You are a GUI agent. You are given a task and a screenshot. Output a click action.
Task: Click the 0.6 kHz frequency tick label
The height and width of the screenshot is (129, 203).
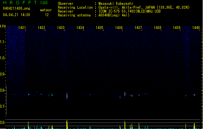pyautogui.click(x=3, y=123)
